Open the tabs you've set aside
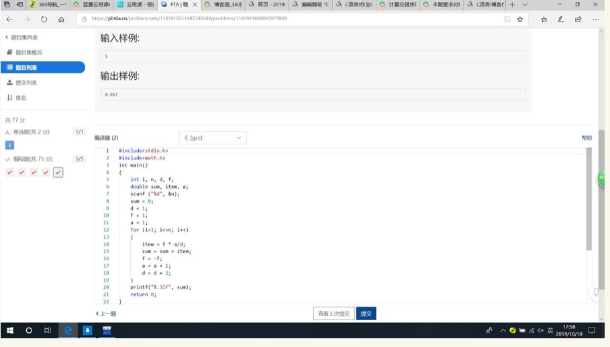 (7, 4)
